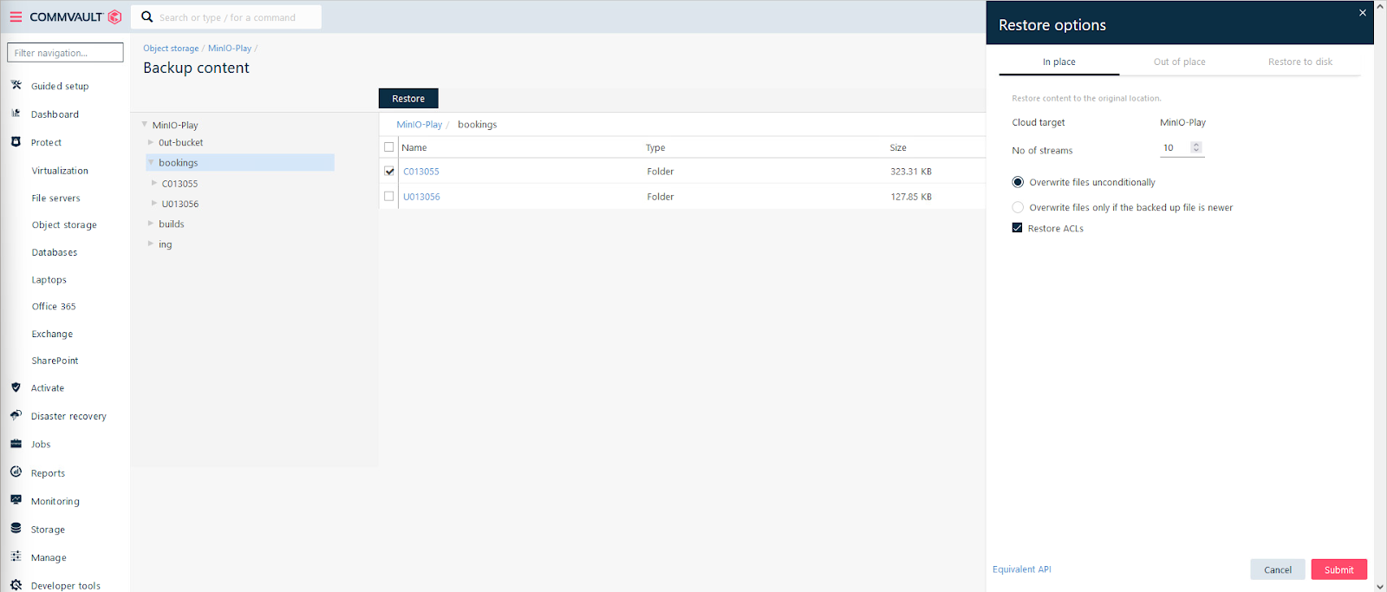Screen dimensions: 1387x592
Task: Click the Dashboard chart icon
Action: (16, 114)
